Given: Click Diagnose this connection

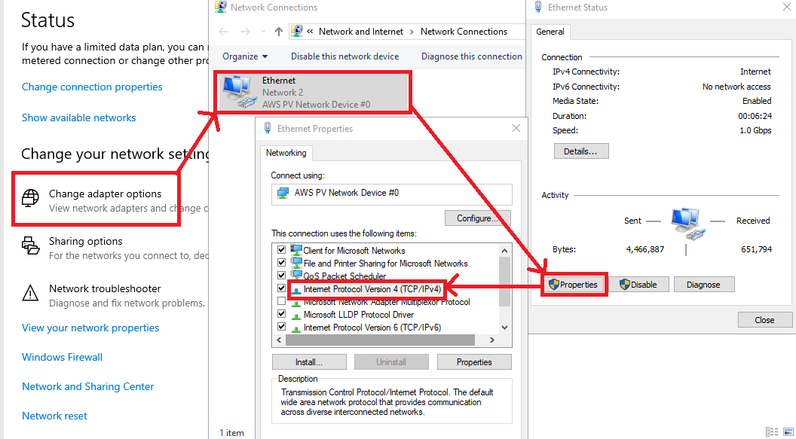Looking at the screenshot, I should tap(472, 56).
